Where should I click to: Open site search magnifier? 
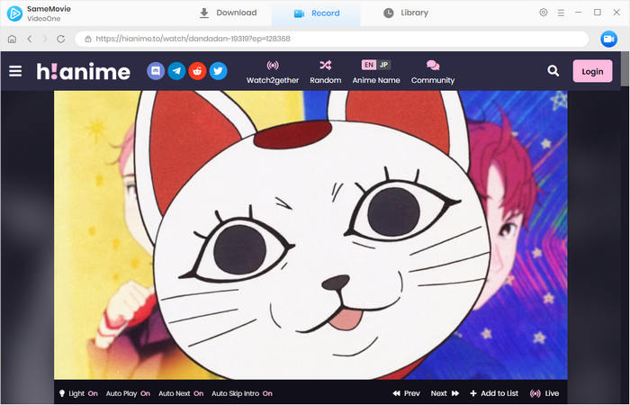553,71
